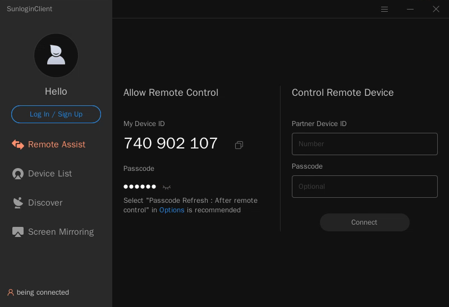
Task: Click the SunloginClient title text
Action: tap(30, 9)
